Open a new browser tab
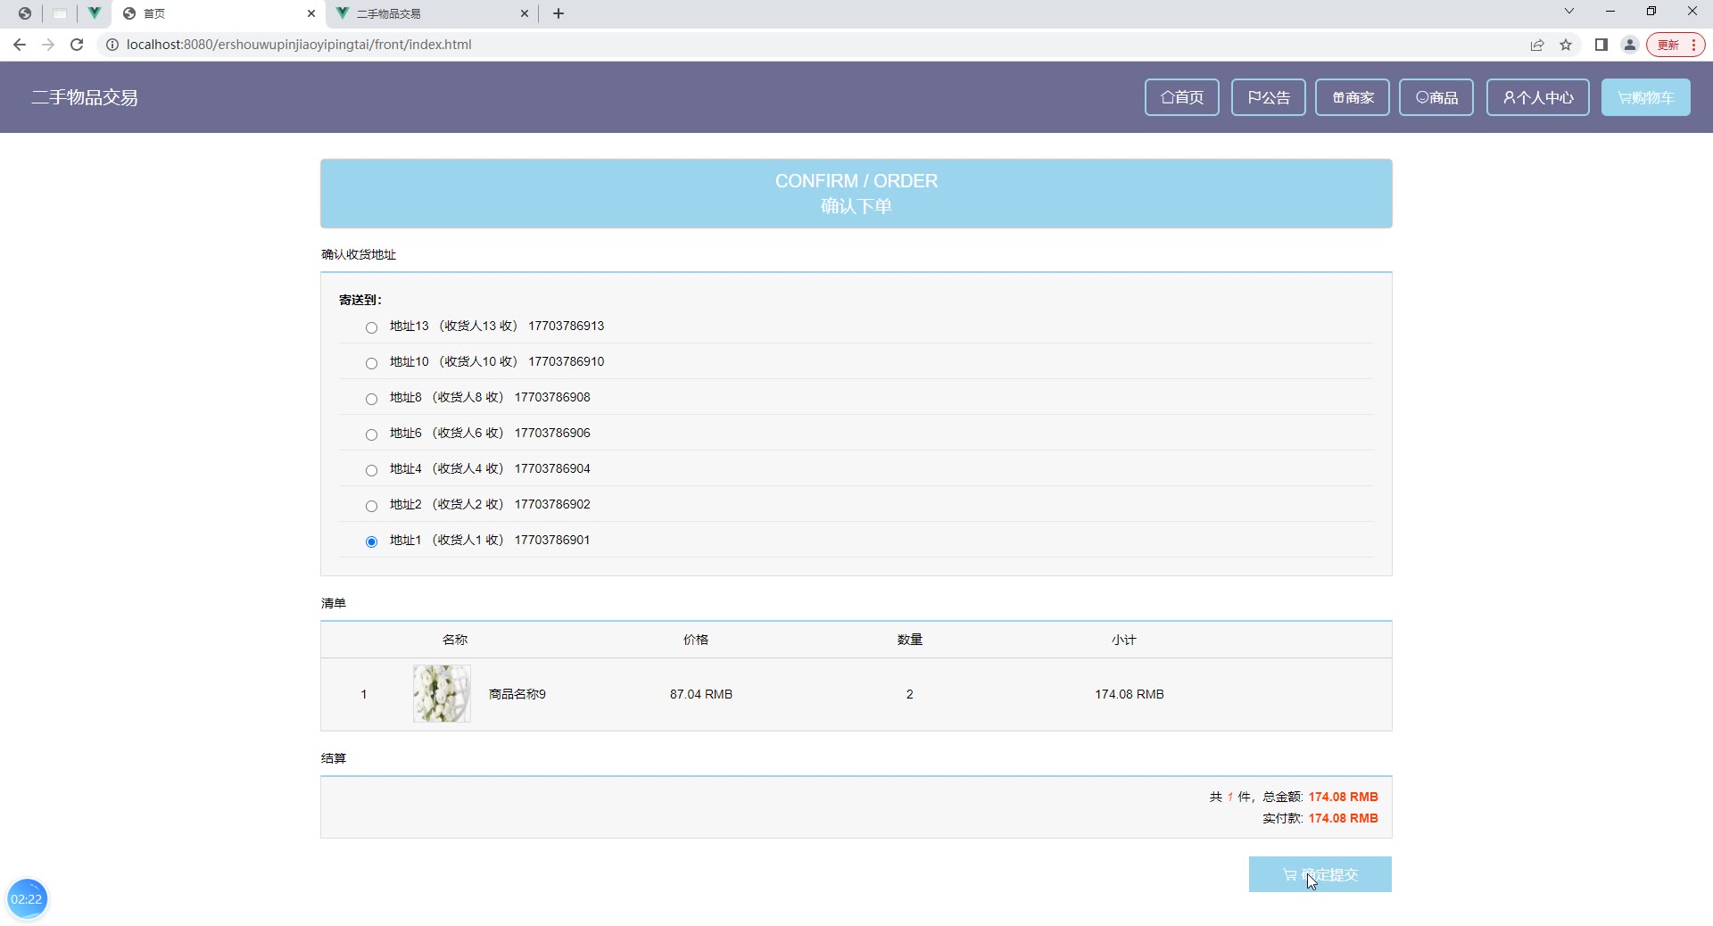1713x926 pixels. [x=559, y=13]
